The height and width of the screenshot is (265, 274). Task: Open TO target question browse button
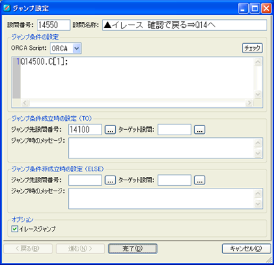coord(200,130)
